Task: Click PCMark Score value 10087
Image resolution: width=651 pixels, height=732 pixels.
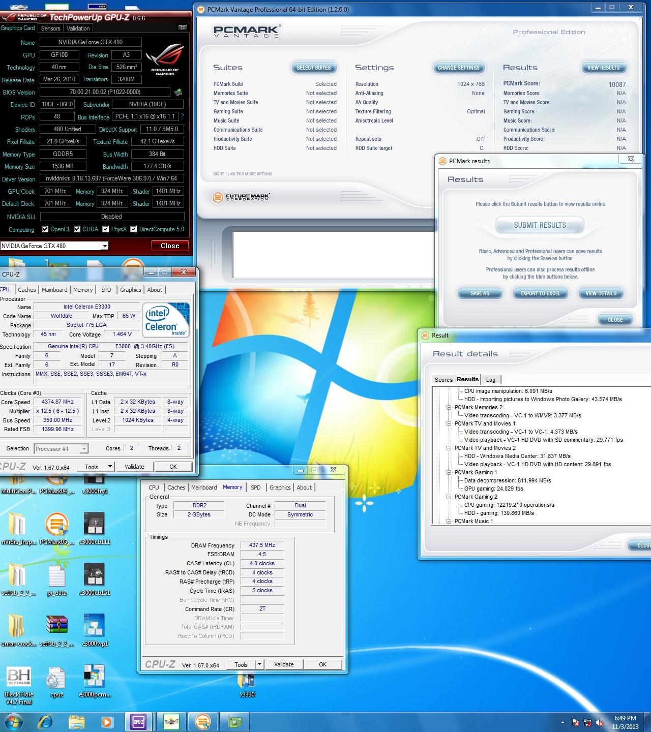Action: (617, 84)
